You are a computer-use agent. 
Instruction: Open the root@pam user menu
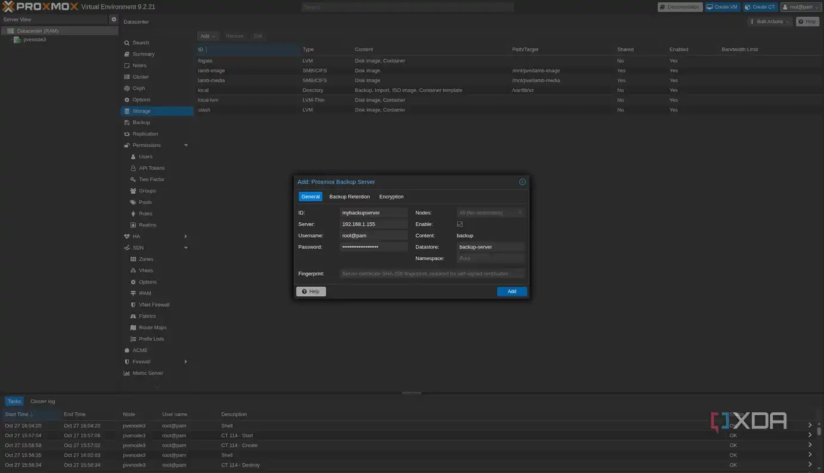click(x=801, y=7)
